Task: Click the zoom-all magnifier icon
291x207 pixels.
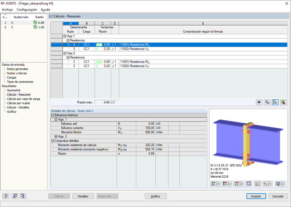Action: point(278,184)
